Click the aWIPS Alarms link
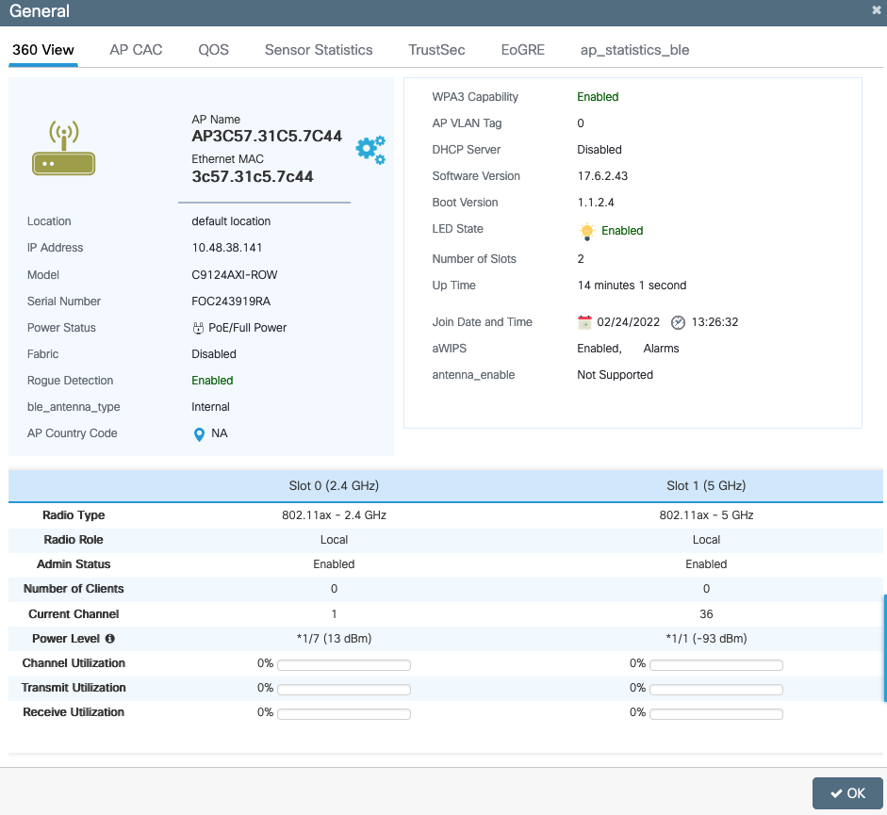 (x=661, y=349)
